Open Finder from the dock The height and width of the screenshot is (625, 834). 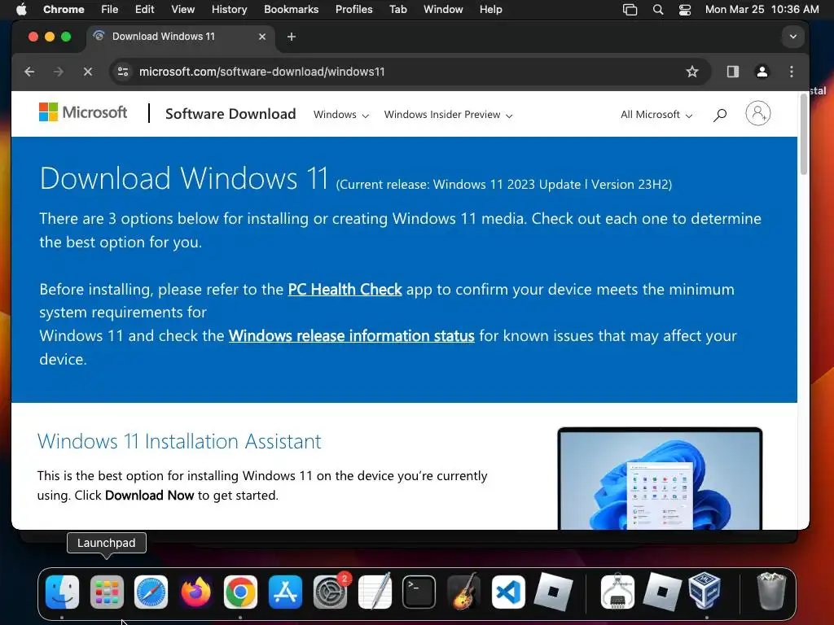tap(62, 592)
